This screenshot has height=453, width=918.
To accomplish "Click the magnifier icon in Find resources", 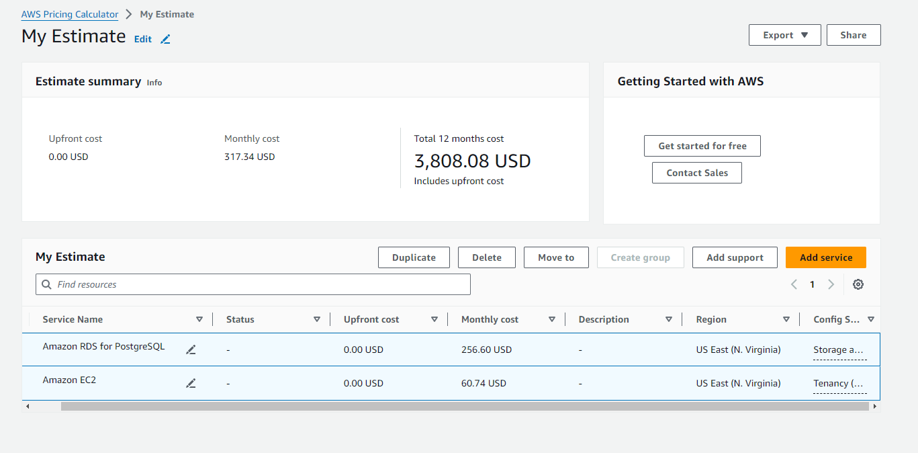I will (x=46, y=284).
